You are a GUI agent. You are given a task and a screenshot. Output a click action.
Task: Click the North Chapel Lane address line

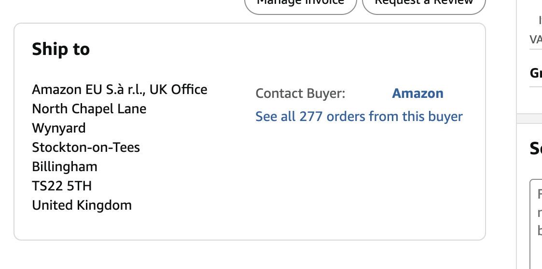tap(89, 109)
